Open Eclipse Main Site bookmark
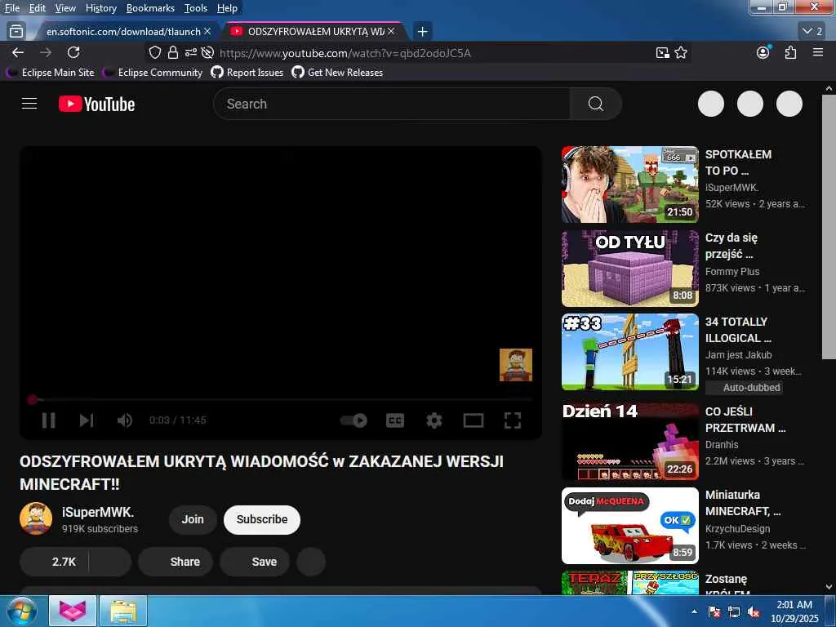 50,73
